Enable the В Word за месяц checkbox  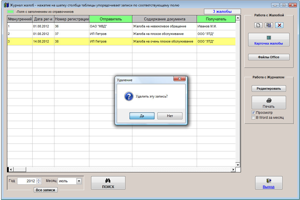pos(253,118)
